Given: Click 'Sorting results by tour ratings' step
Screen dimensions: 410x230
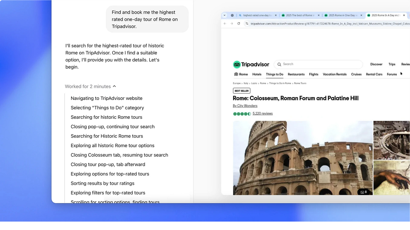Looking at the screenshot, I should point(102,183).
